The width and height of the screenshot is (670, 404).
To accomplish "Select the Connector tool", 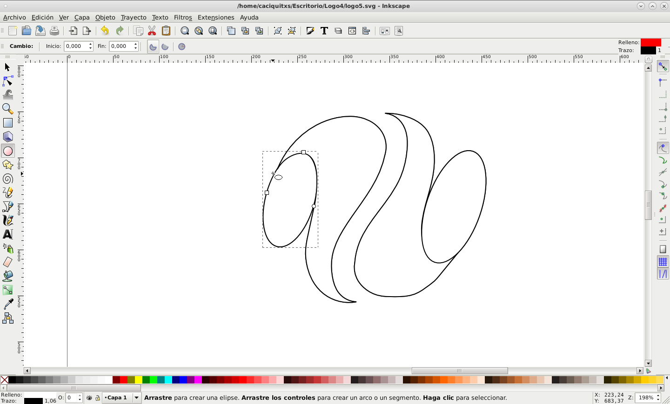I will tap(7, 318).
